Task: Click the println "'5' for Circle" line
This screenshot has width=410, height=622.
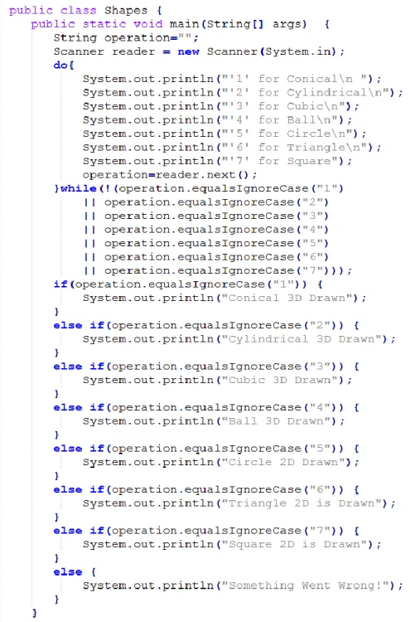Action: coord(224,134)
